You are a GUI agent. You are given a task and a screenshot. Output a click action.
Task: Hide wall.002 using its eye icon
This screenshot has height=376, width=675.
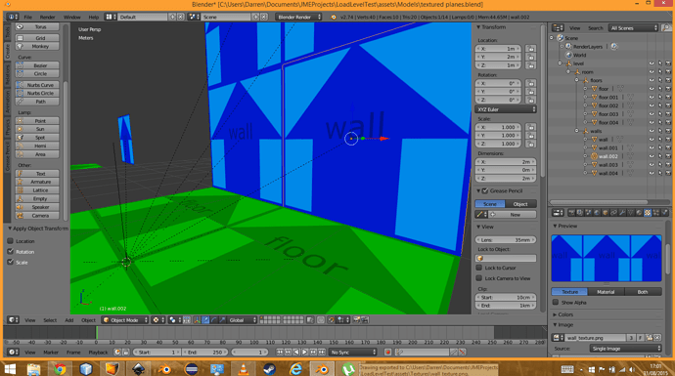[x=652, y=156]
